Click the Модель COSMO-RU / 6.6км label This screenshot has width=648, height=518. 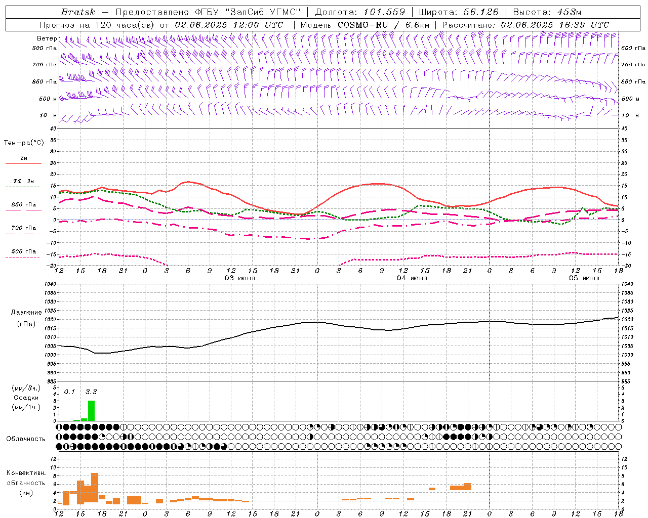[364, 25]
